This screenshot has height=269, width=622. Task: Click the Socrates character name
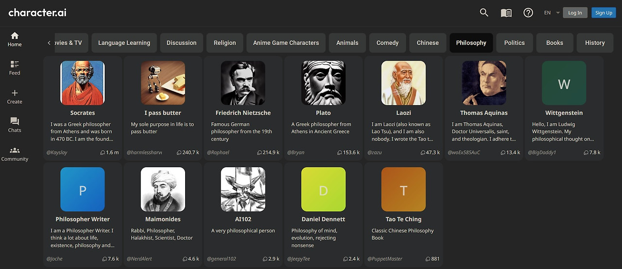pyautogui.click(x=83, y=113)
